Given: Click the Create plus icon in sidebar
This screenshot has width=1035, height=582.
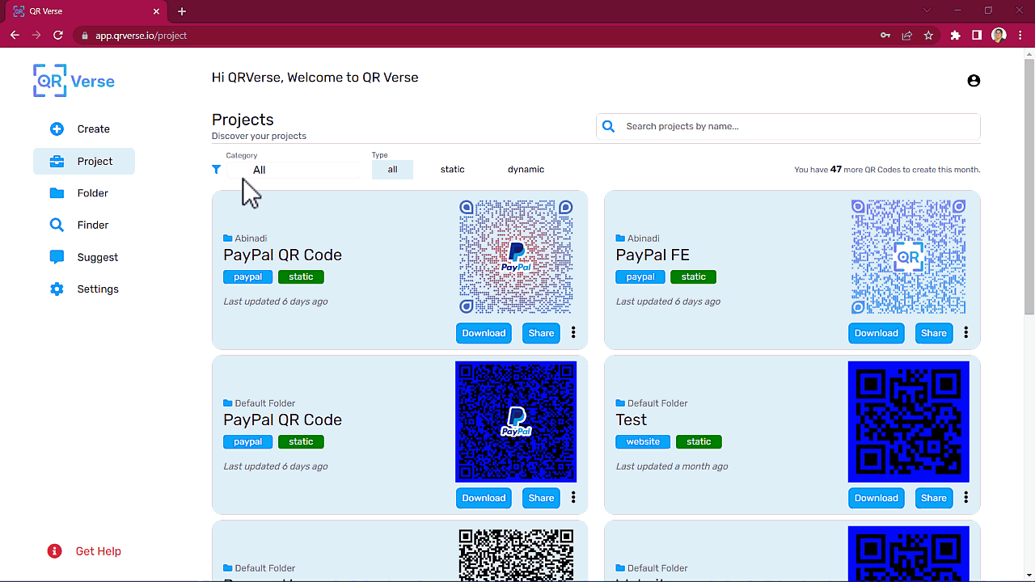Looking at the screenshot, I should coord(57,129).
